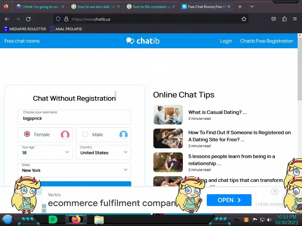Open the Windows Start orb
This screenshot has width=302, height=226.
(x=7, y=220)
